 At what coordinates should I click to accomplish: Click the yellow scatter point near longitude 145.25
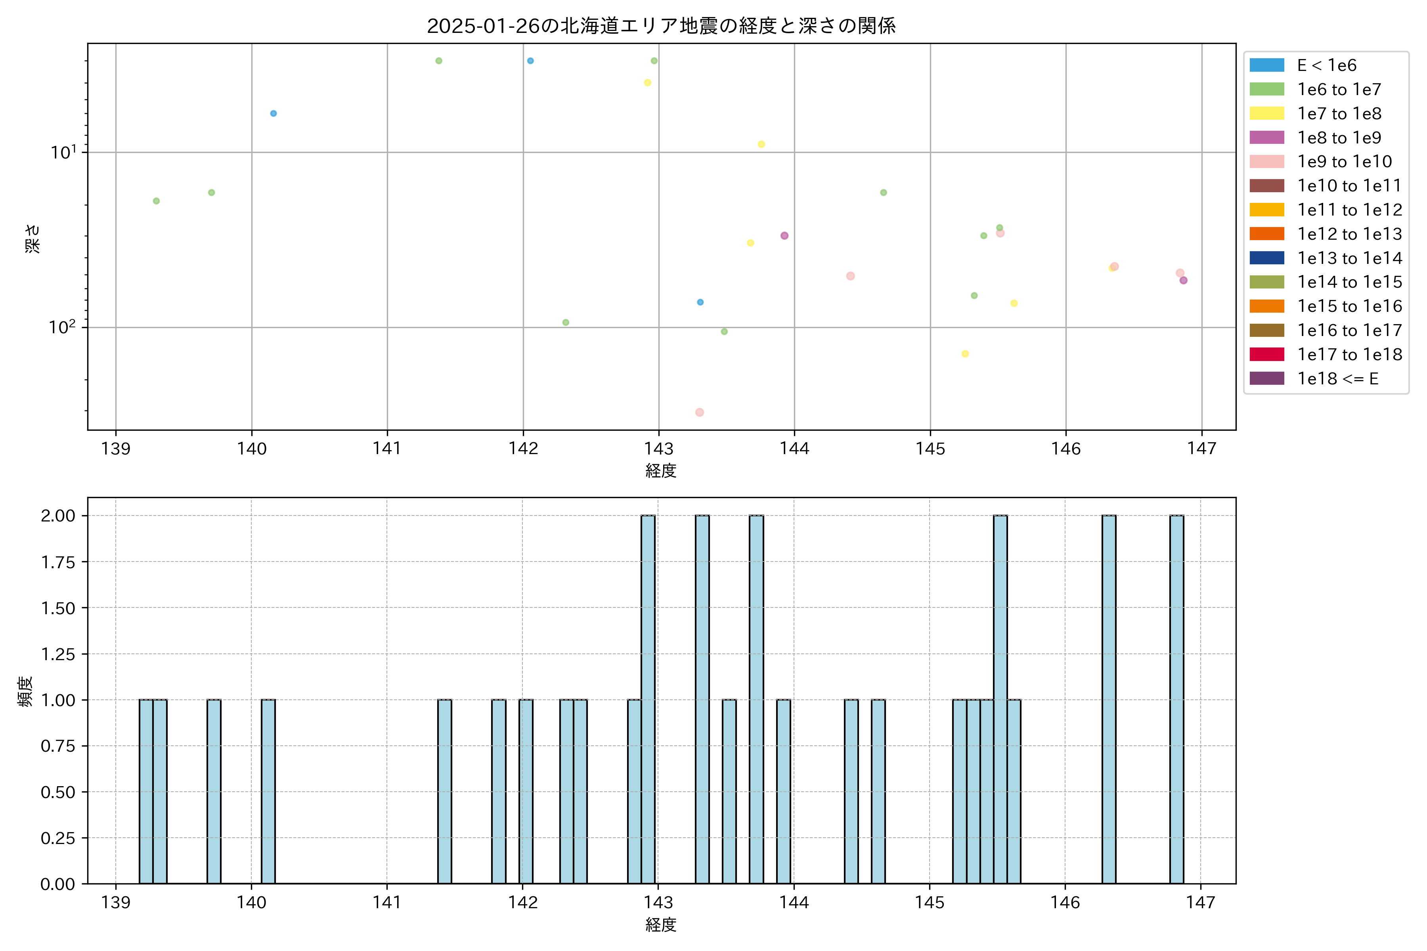tap(965, 353)
